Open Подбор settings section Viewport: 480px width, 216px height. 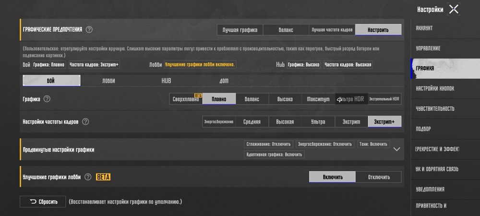pos(445,129)
